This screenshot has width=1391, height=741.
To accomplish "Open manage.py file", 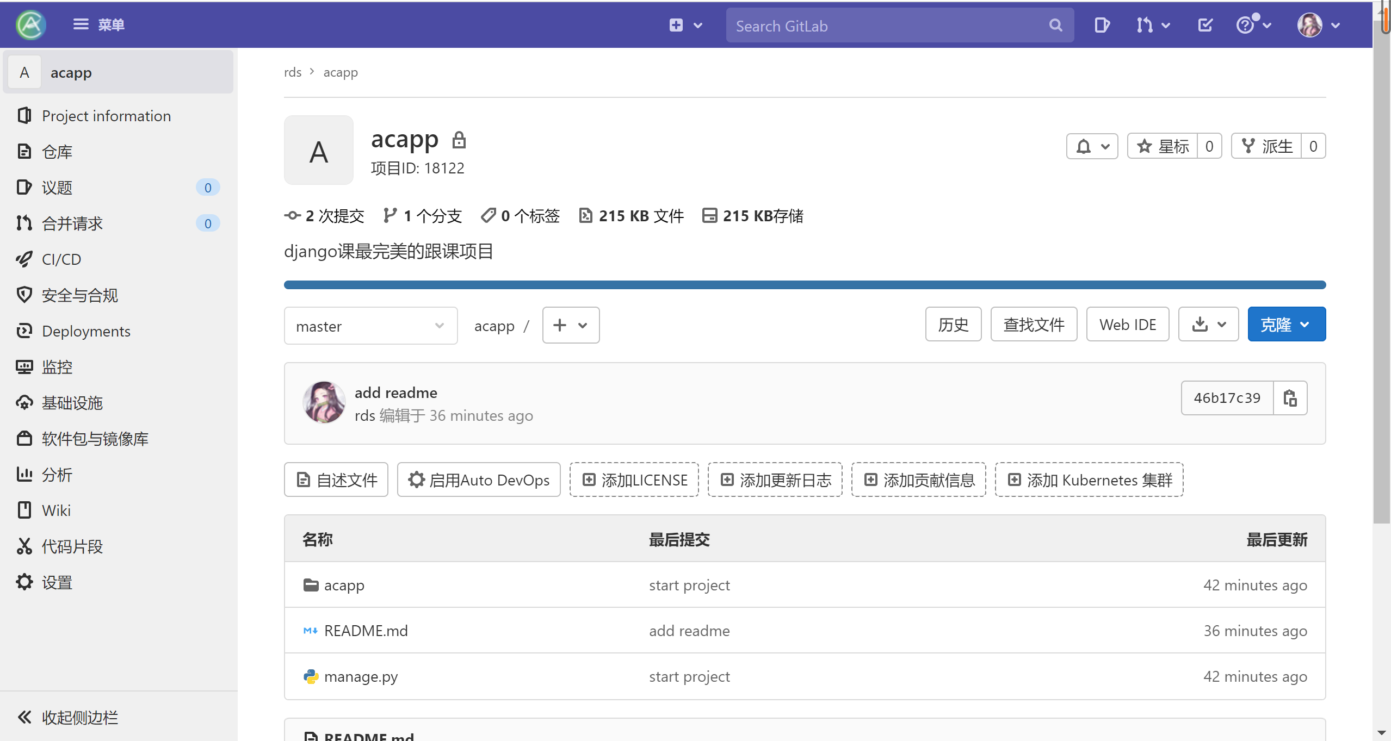I will coord(361,677).
